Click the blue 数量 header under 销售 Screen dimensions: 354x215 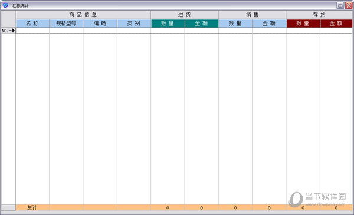pyautogui.click(x=235, y=24)
